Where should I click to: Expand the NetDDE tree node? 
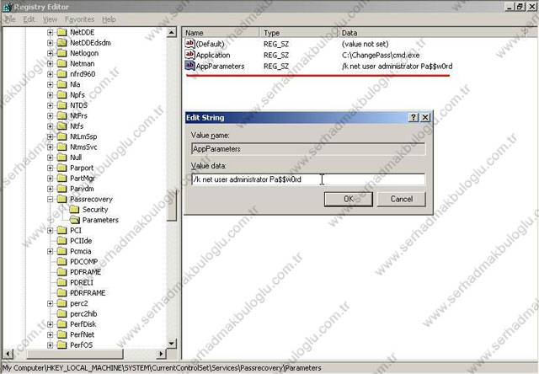point(51,32)
